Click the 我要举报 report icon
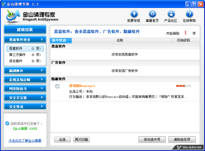 click(134, 14)
